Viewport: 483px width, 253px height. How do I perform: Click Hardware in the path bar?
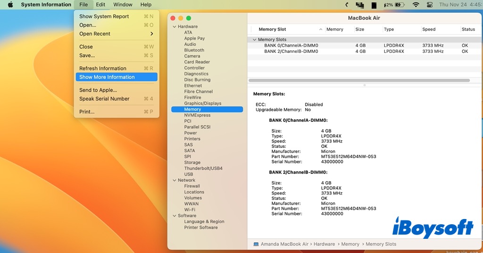pyautogui.click(x=324, y=244)
